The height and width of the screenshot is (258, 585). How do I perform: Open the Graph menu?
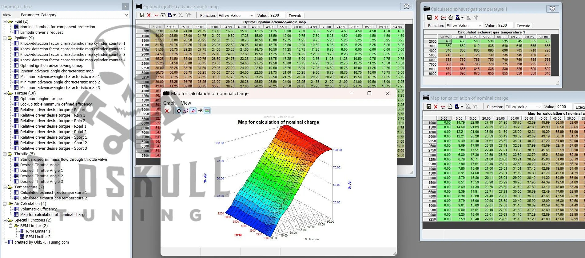[x=169, y=103]
